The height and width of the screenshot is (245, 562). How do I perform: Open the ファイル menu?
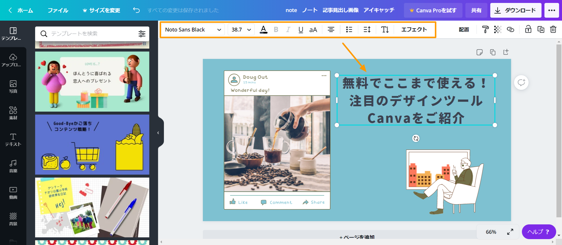[58, 10]
